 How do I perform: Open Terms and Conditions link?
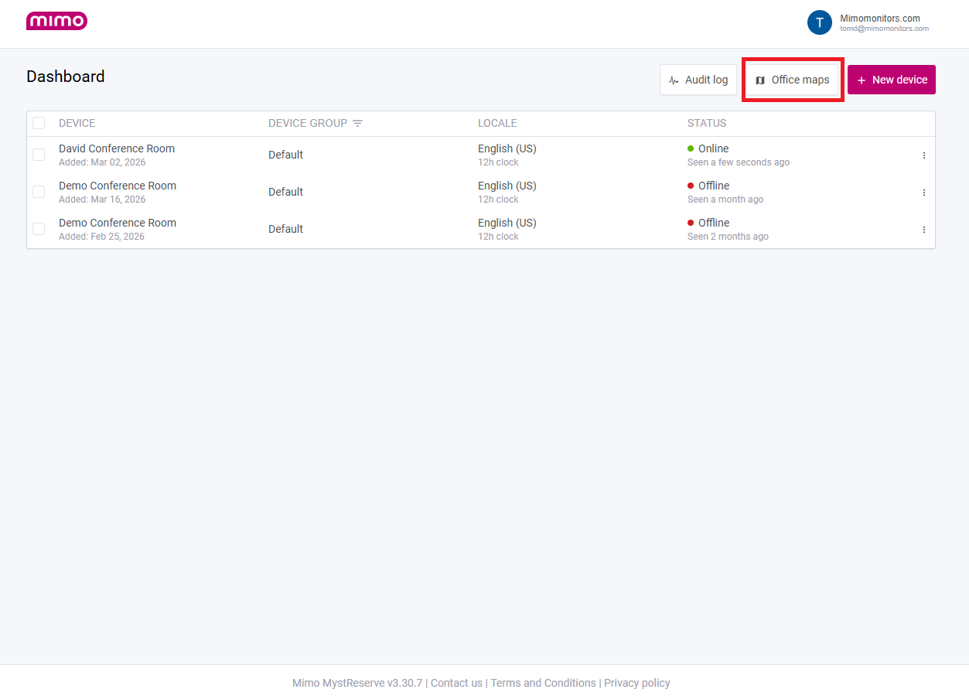543,683
